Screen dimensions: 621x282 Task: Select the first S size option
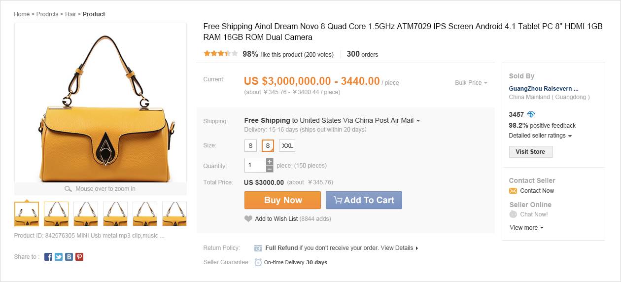click(x=250, y=146)
